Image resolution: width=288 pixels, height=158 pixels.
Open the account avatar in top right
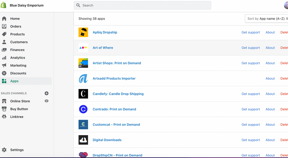click(x=286, y=5)
